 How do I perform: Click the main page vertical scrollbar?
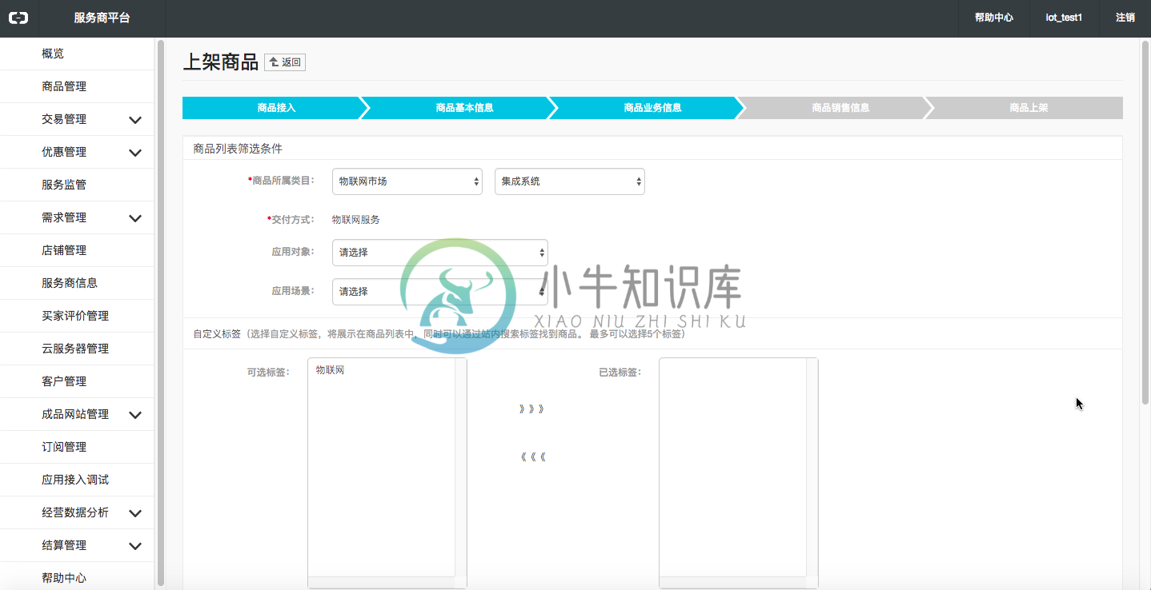pos(1145,224)
